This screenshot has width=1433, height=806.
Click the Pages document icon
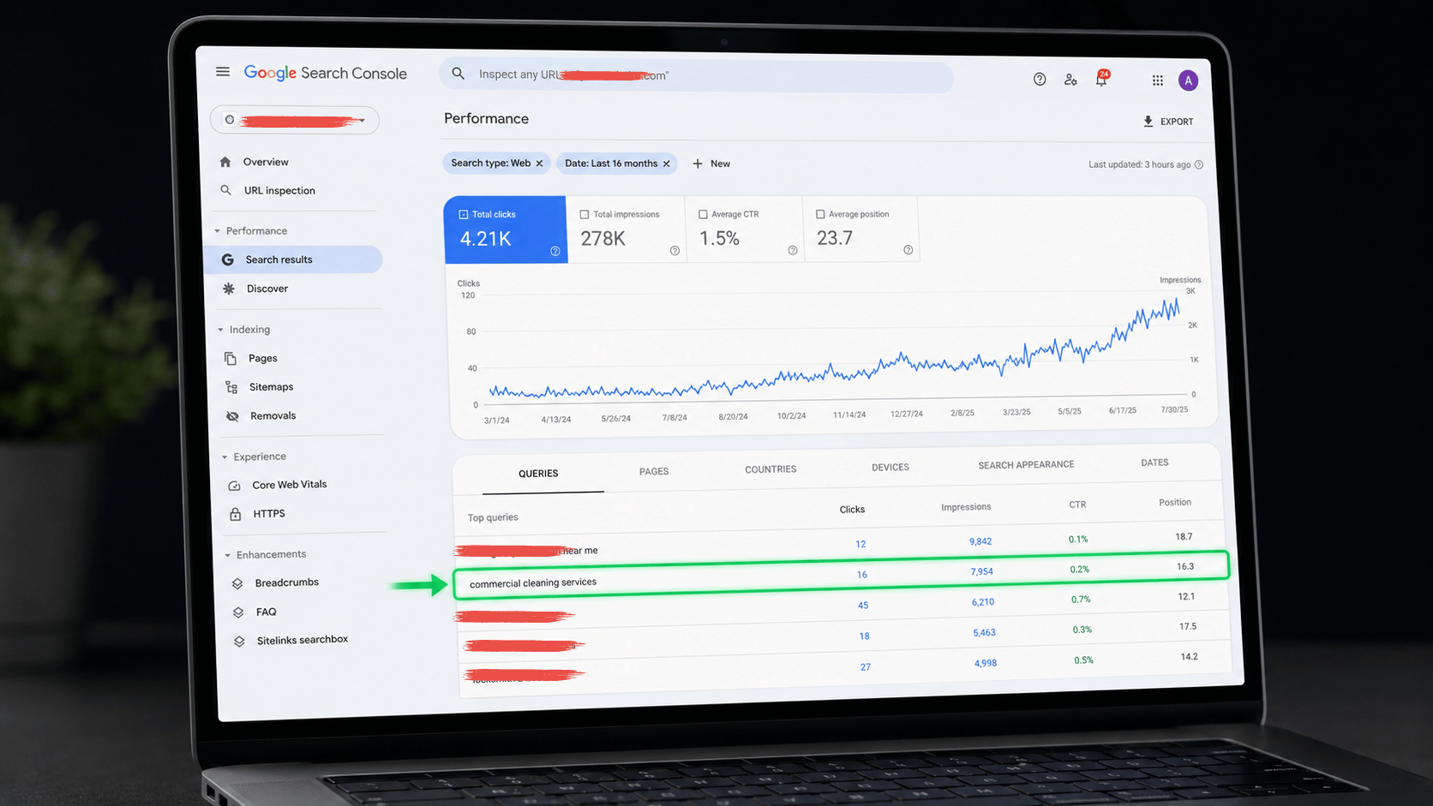(x=231, y=358)
